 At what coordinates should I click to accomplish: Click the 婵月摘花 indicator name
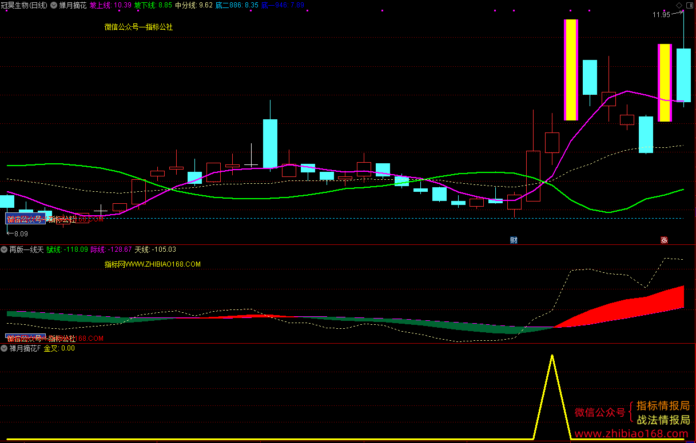73,5
